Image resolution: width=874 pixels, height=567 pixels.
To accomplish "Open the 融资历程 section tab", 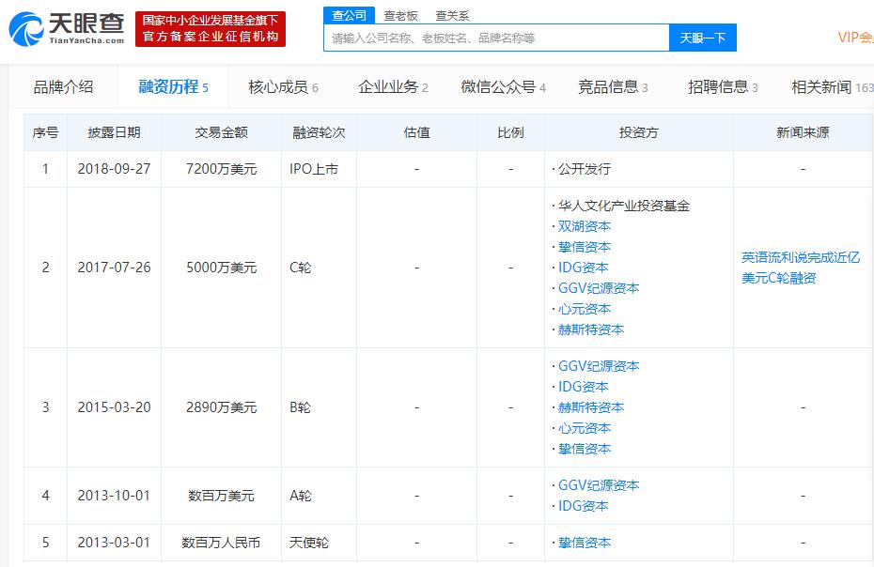I will pyautogui.click(x=173, y=87).
